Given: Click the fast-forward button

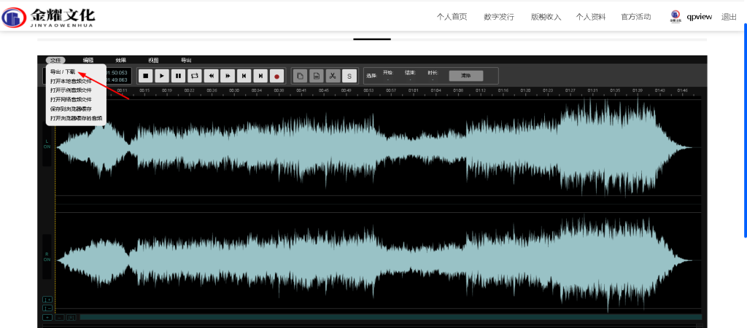Looking at the screenshot, I should pos(228,76).
